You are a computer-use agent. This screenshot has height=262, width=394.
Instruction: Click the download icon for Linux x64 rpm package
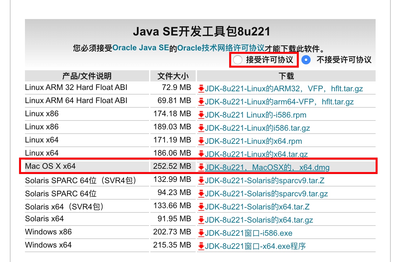pyautogui.click(x=202, y=140)
